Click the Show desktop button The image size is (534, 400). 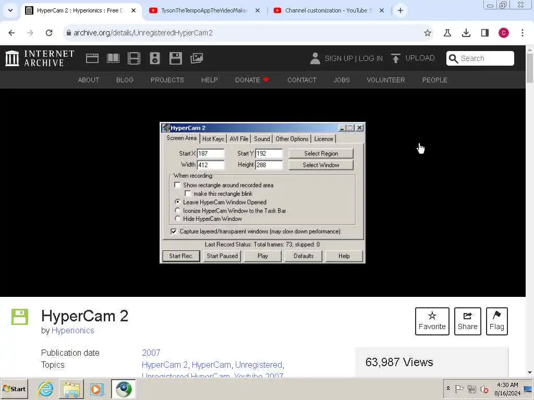coord(528,389)
